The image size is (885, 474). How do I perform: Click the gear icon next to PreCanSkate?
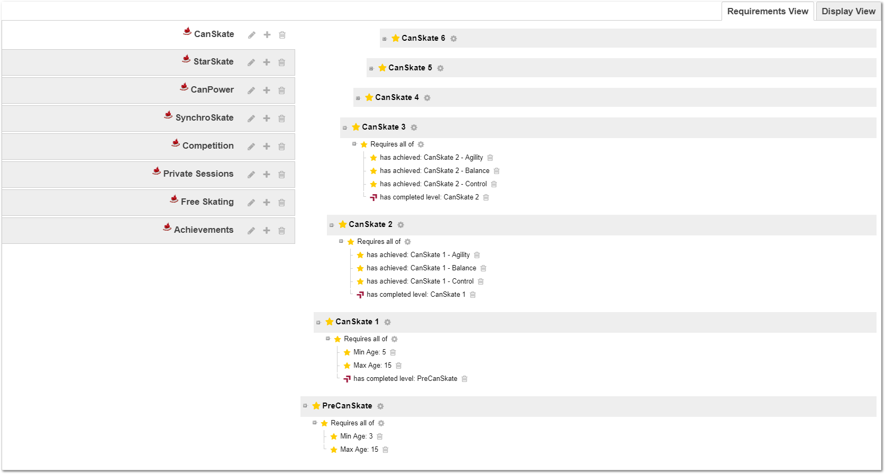click(380, 406)
